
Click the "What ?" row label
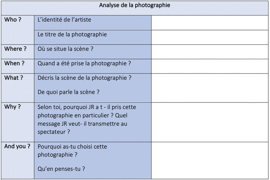click(13, 78)
